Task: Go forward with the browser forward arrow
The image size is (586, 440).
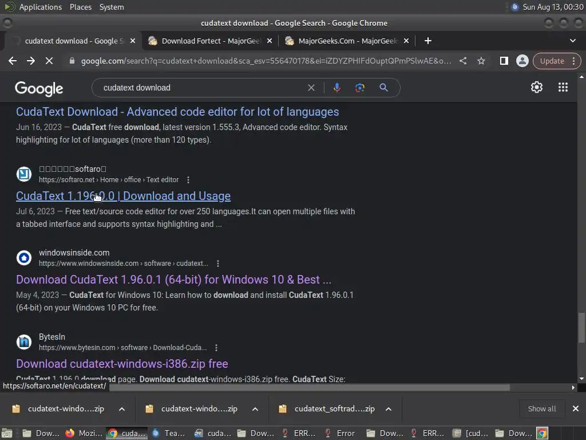Action: [x=31, y=61]
